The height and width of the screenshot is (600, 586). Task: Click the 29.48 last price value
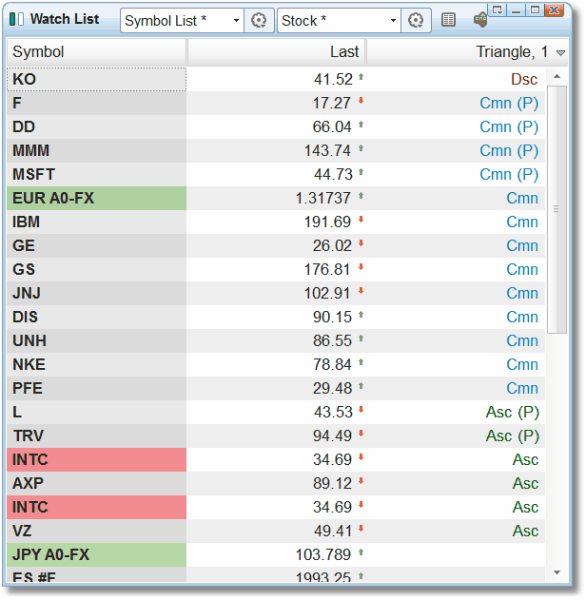(332, 388)
